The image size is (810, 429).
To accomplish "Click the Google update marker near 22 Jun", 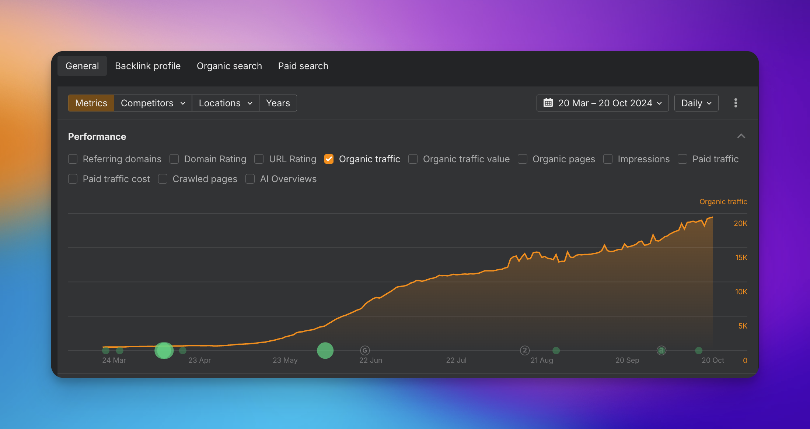I will [364, 350].
